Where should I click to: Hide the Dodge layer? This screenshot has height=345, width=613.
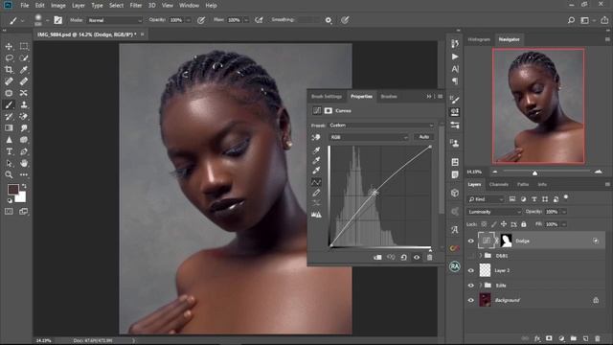470,241
